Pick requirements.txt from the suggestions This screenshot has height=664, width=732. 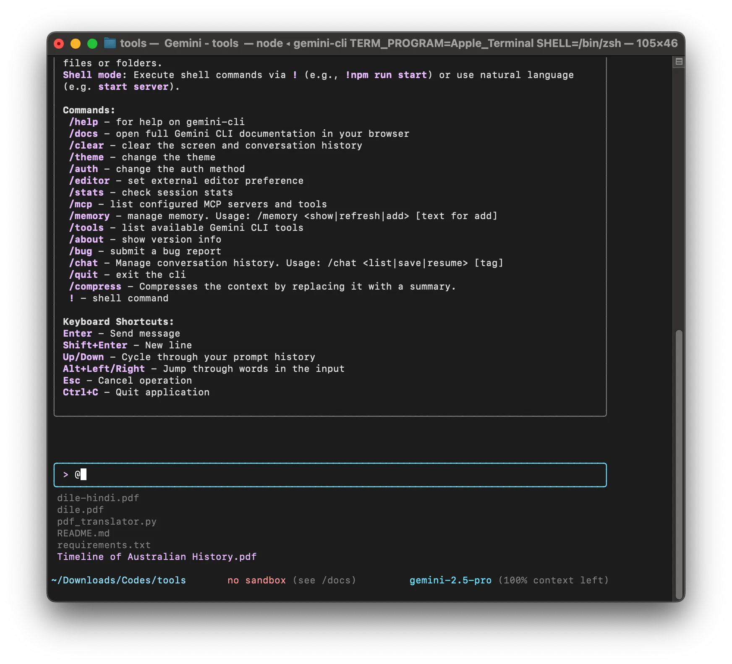click(104, 545)
